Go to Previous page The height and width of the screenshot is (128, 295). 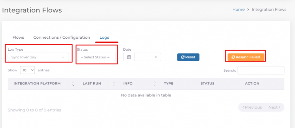tap(252, 107)
